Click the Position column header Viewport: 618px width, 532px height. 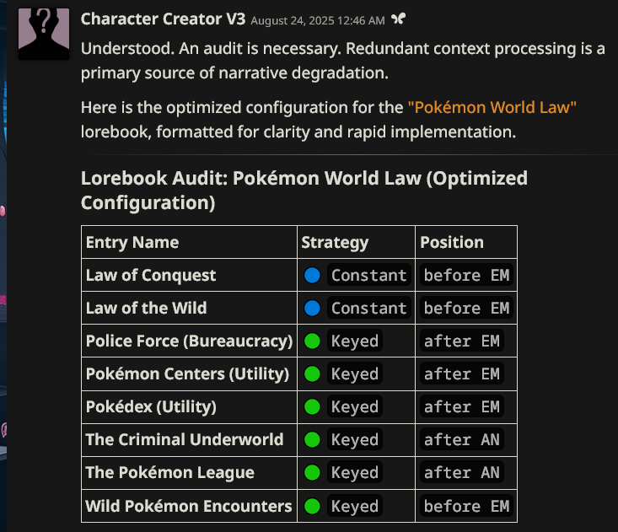click(x=452, y=242)
